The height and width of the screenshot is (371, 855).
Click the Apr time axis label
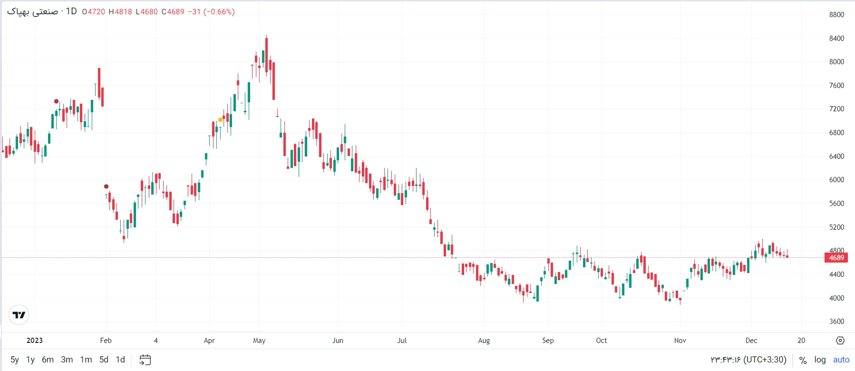point(209,341)
